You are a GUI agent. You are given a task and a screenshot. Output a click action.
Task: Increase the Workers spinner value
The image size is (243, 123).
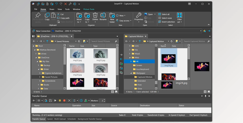[x=104, y=100]
